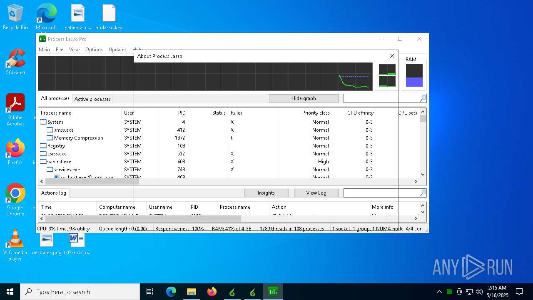Select the wininit.exe process row
This screenshot has width=533, height=300.
tap(229, 162)
